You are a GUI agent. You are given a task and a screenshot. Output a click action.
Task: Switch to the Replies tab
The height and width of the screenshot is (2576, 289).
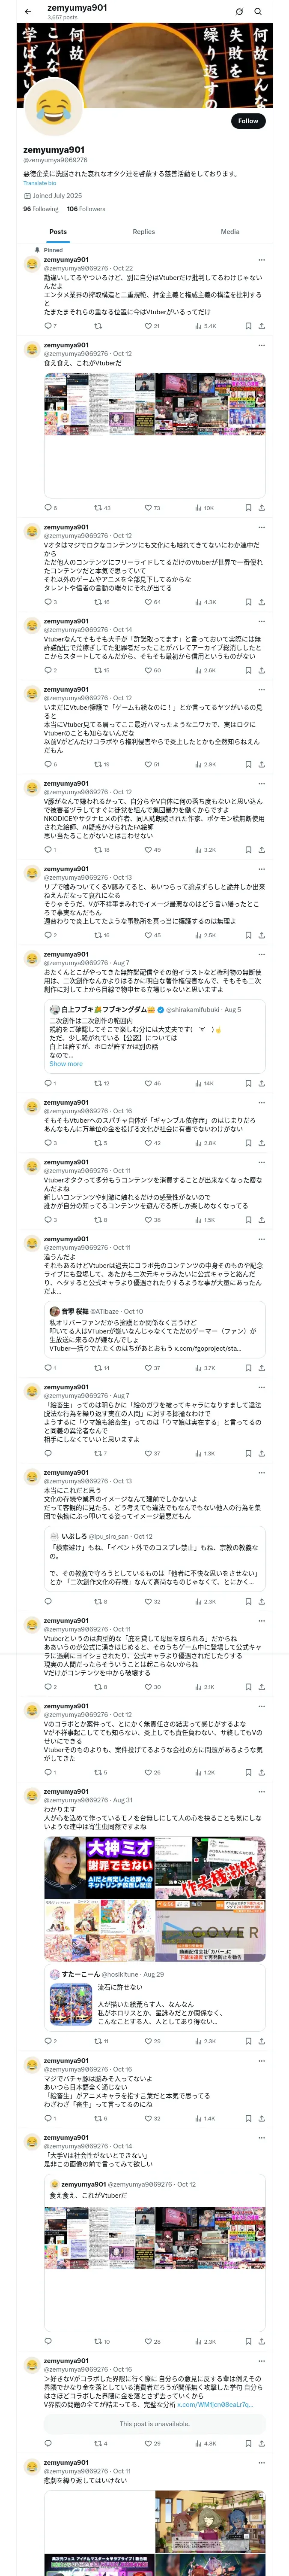pos(143,231)
